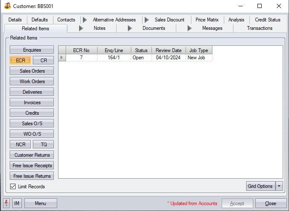Open Free Issue Receipts list
The width and height of the screenshot is (289, 211).
coord(32,166)
